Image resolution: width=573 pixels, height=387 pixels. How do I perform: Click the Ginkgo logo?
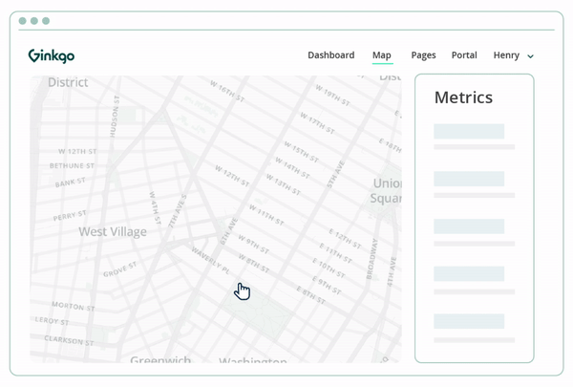(x=52, y=55)
